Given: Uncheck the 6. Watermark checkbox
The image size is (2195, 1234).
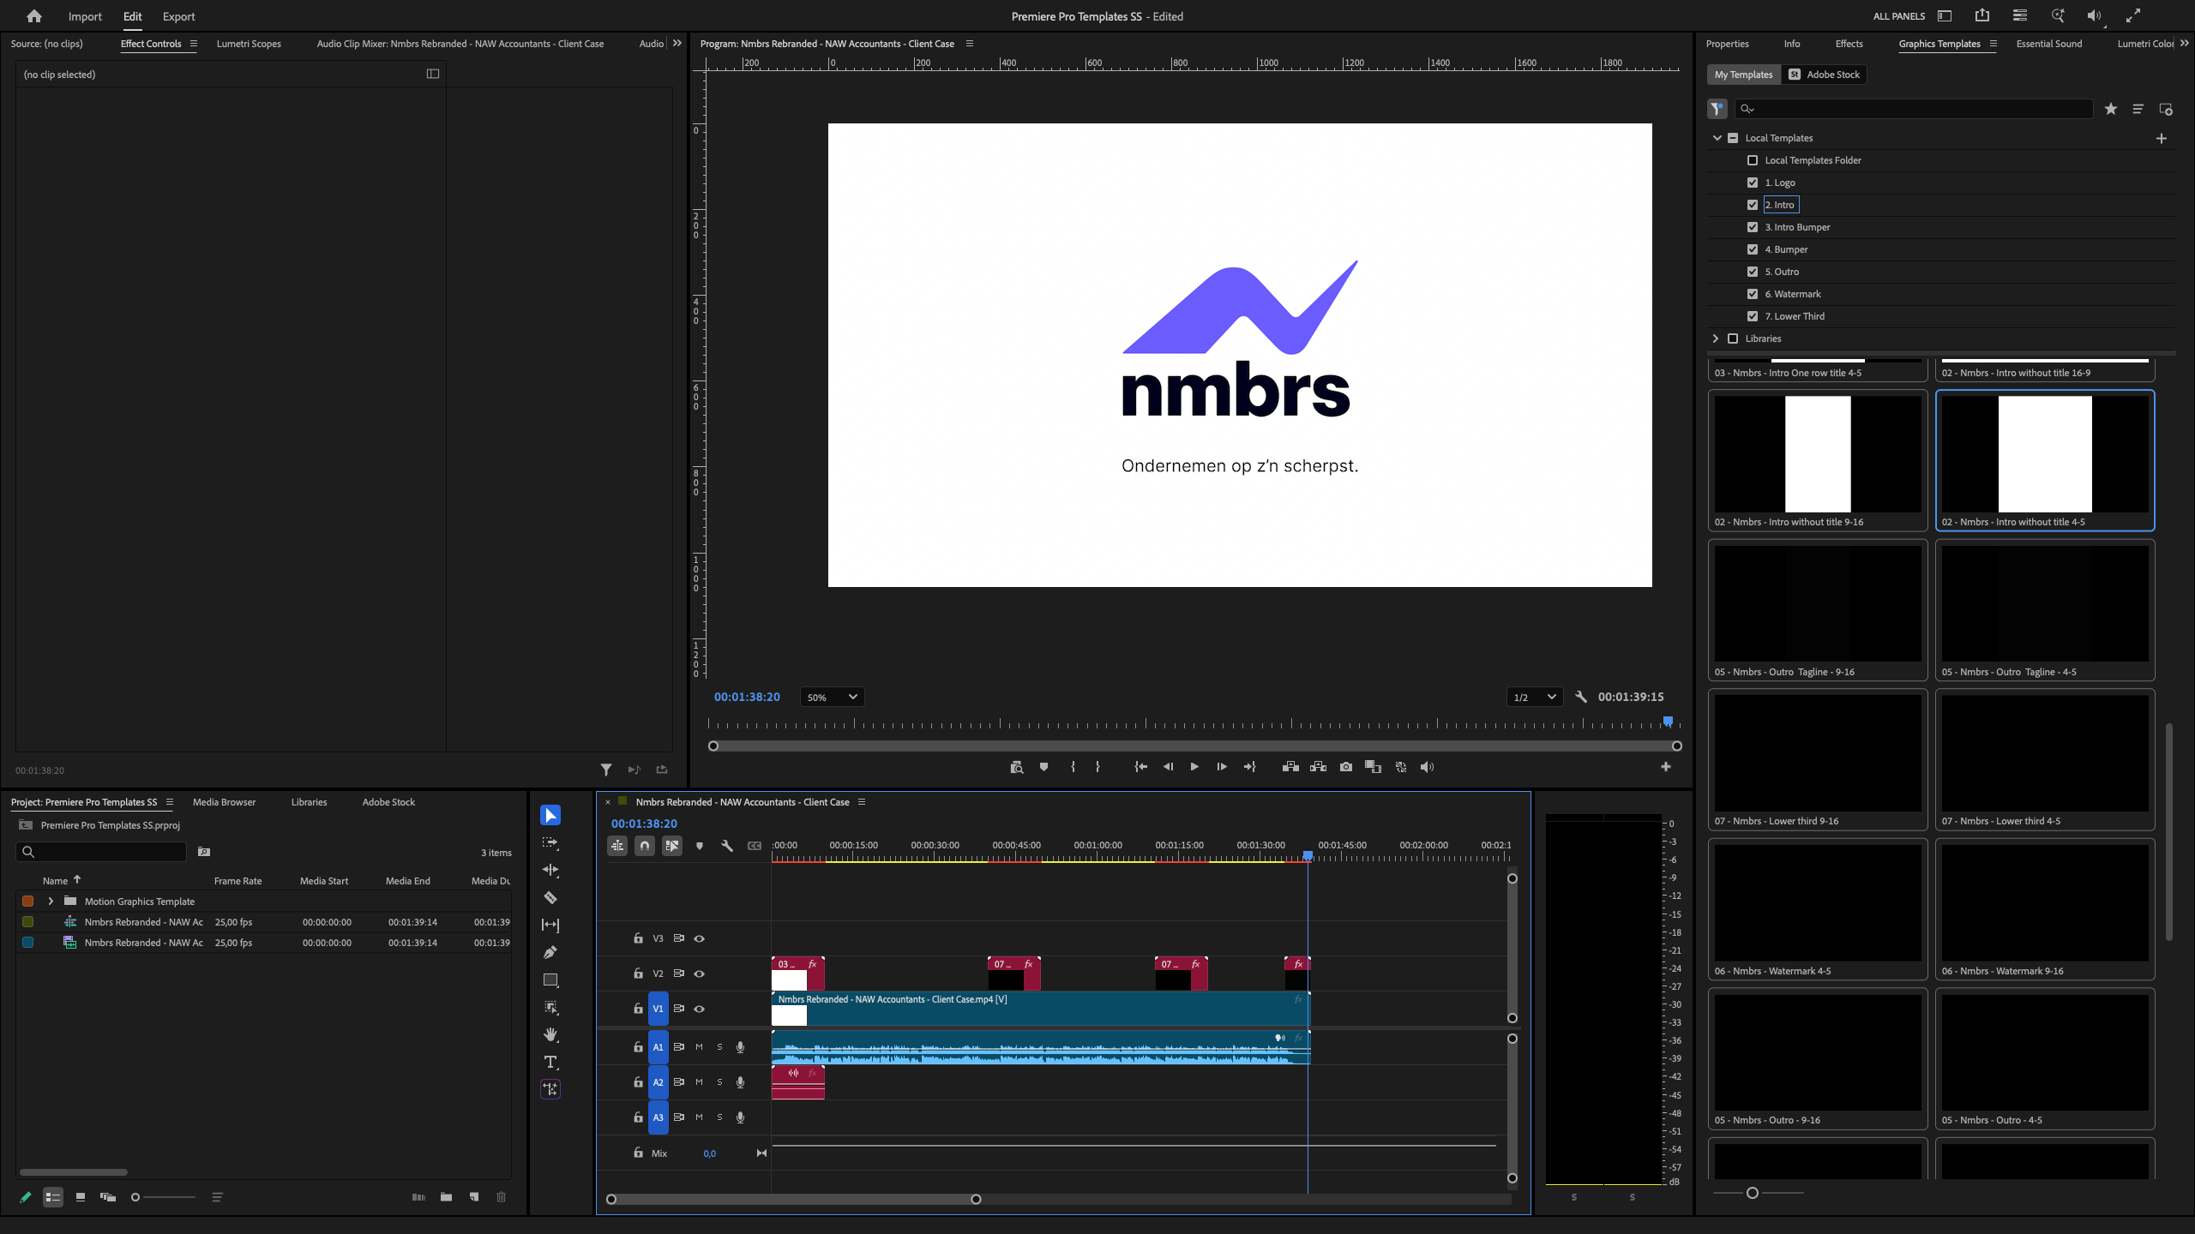Looking at the screenshot, I should 1753,294.
